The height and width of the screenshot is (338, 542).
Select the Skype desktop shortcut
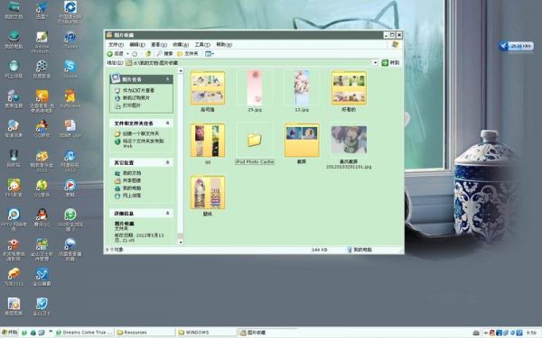[70, 69]
